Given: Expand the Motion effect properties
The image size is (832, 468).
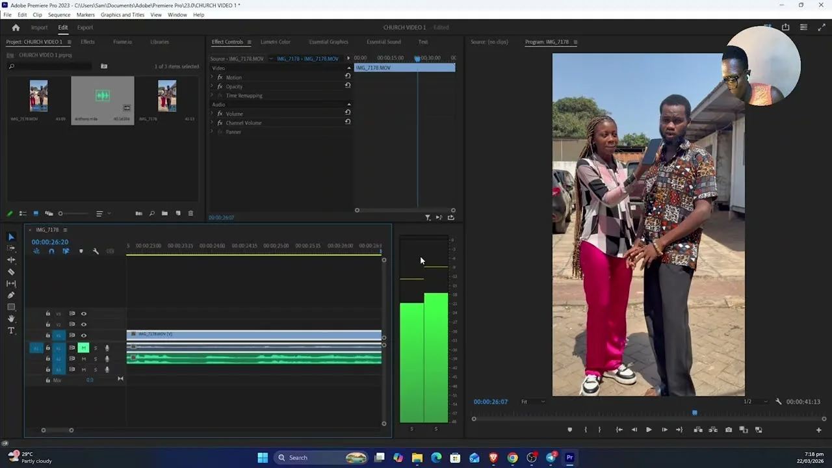Looking at the screenshot, I should (x=212, y=77).
